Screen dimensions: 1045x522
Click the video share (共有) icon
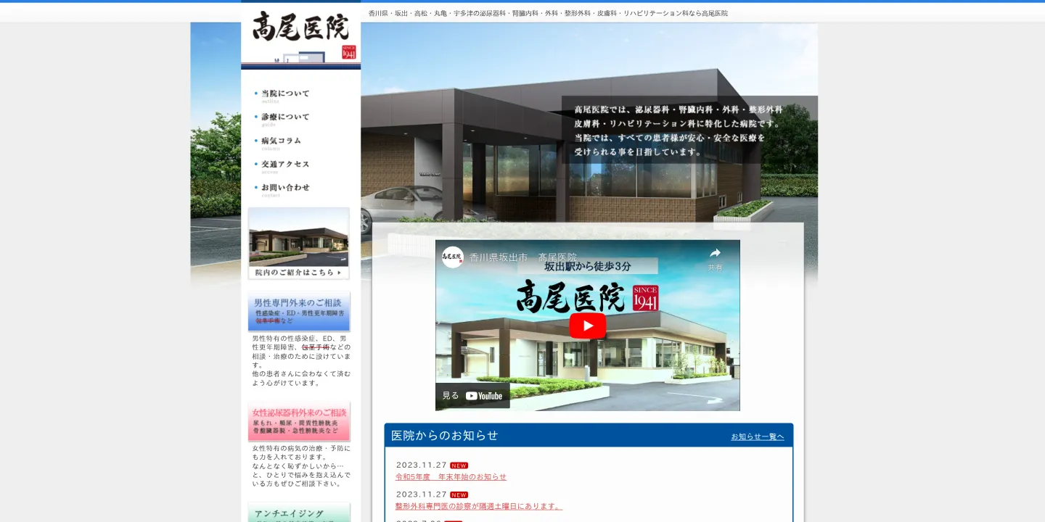[x=715, y=257]
